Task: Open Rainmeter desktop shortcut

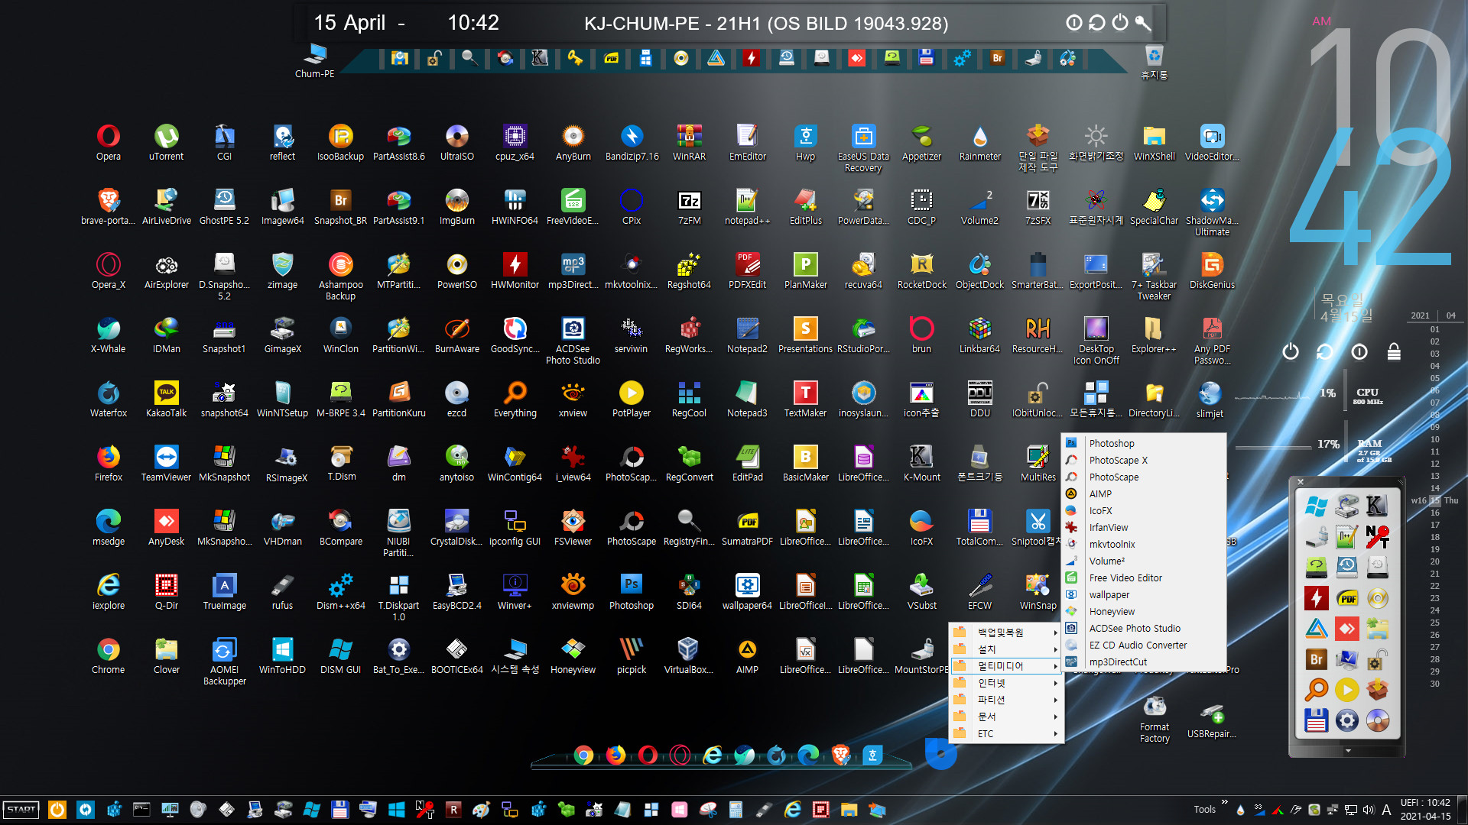Action: (979, 142)
